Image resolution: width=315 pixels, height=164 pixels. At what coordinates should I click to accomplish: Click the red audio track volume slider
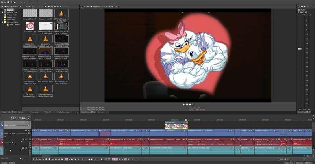coord(13,142)
